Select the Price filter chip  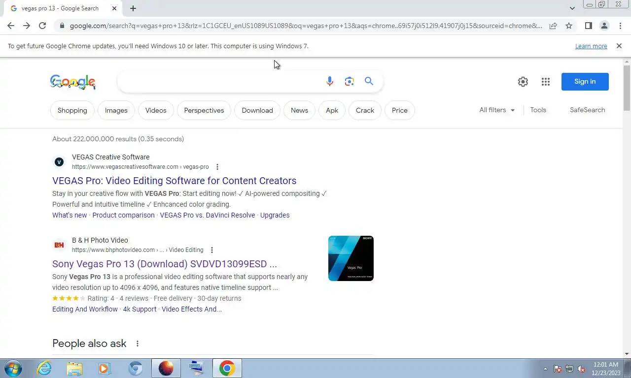(x=400, y=110)
